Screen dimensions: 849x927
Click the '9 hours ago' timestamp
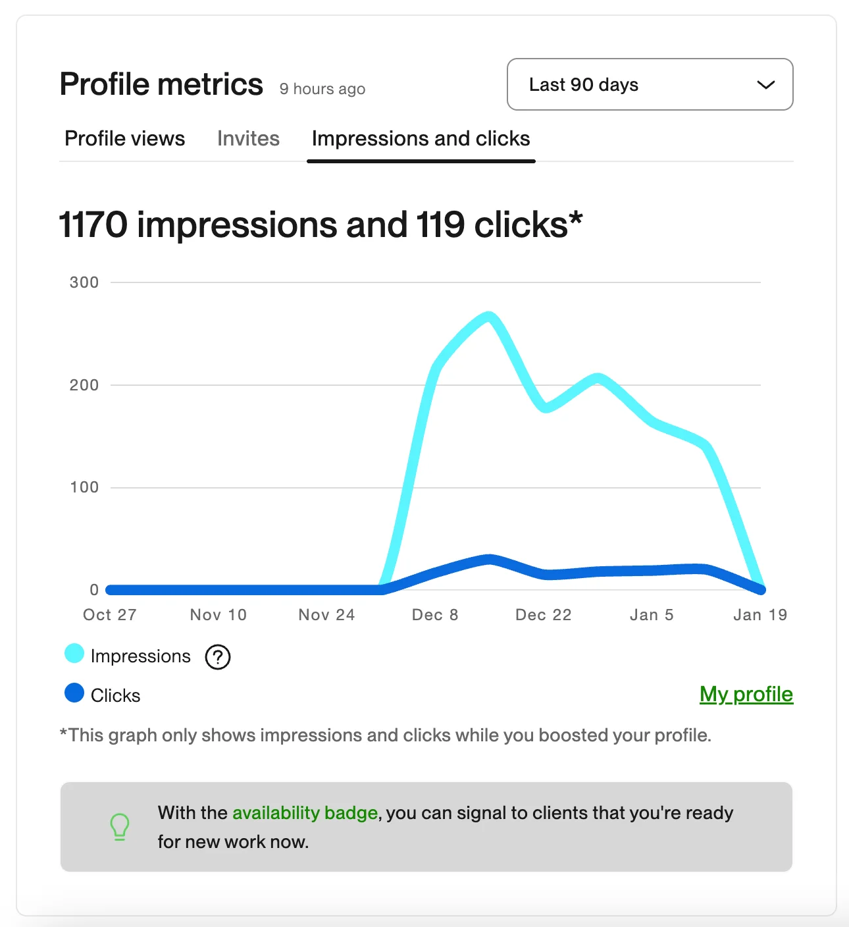(x=322, y=89)
